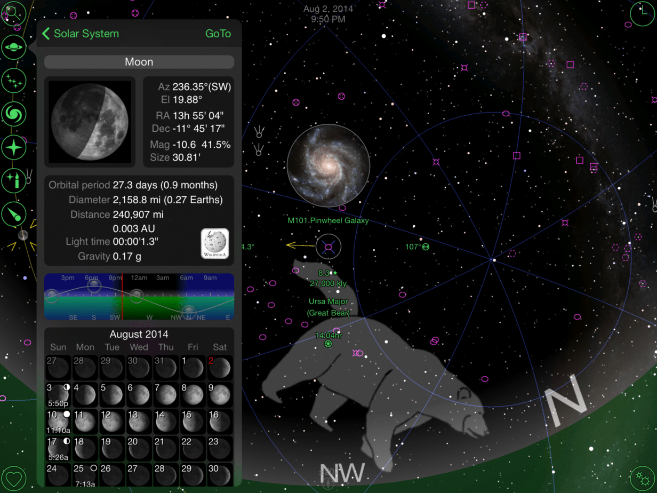
Task: Tap the clock icon for time controls
Action: pos(643,14)
